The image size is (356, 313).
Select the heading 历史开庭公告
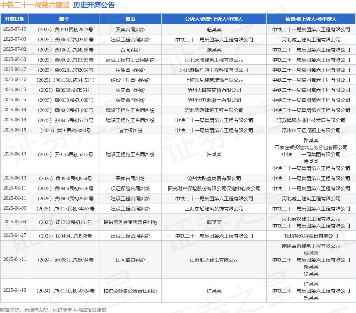click(94, 5)
